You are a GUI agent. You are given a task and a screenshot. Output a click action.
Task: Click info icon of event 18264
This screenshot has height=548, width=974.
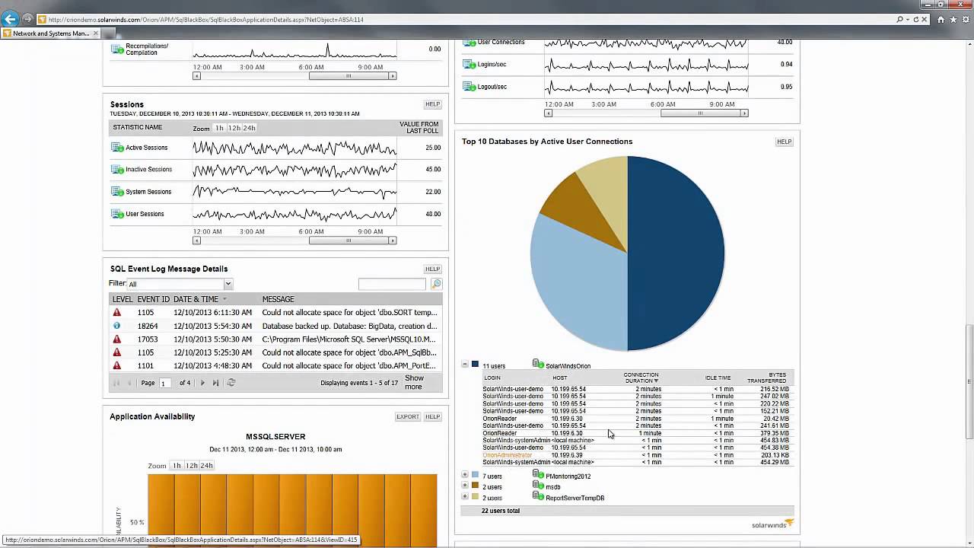pos(116,326)
